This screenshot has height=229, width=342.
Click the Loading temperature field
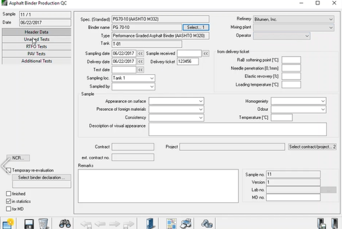(291, 84)
